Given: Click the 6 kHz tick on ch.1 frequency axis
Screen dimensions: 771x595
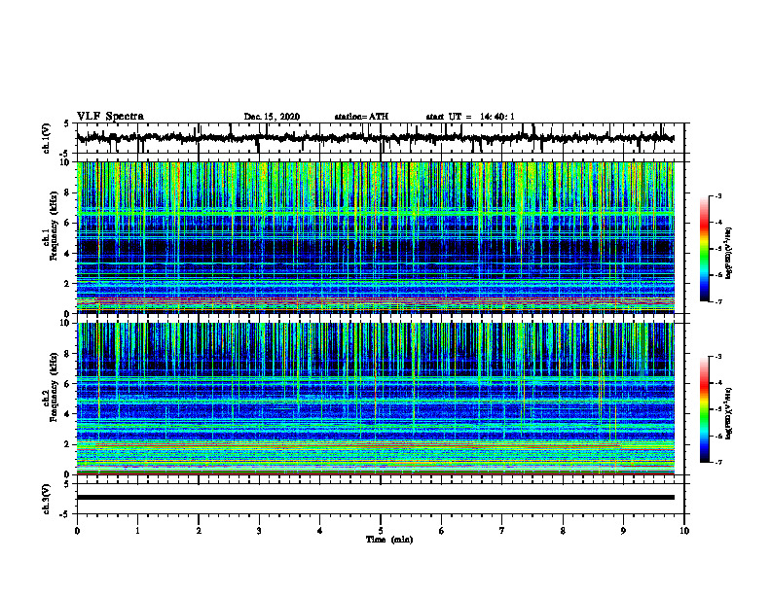Looking at the screenshot, I should coord(68,223).
